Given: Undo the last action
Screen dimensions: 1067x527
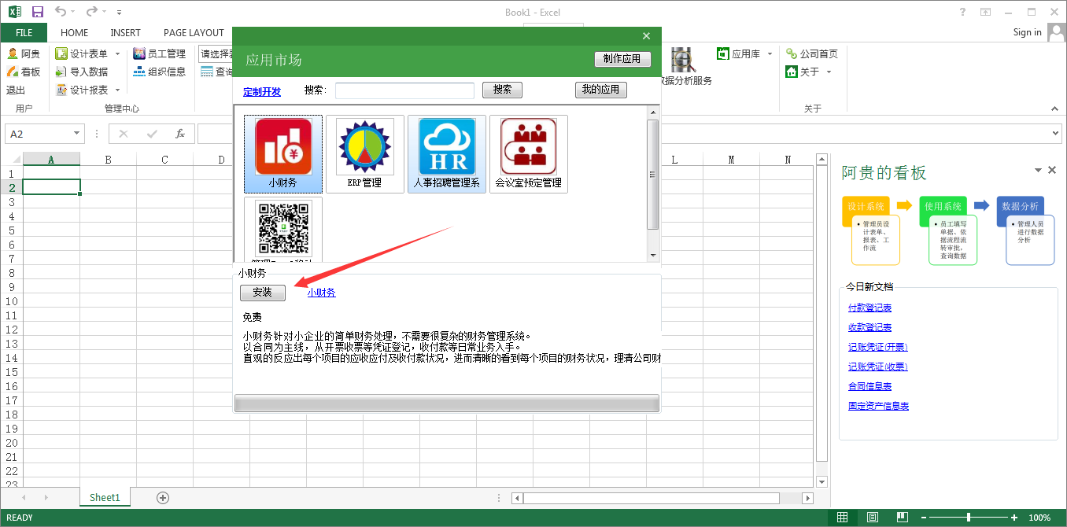Looking at the screenshot, I should tap(61, 12).
